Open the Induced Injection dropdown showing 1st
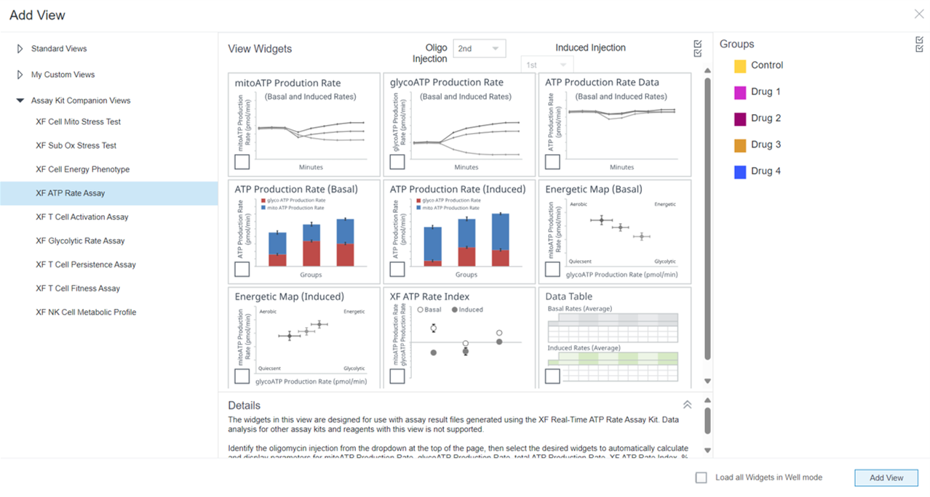 547,64
